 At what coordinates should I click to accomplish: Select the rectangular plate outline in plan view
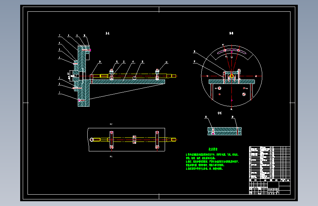126,140
